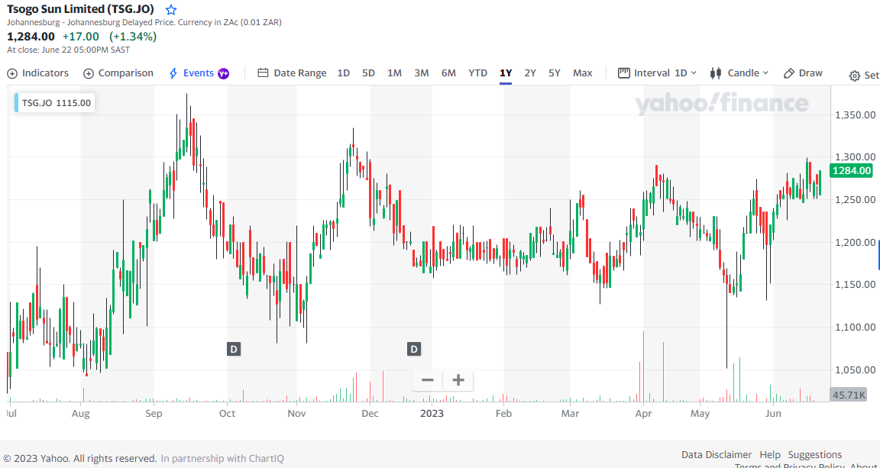Click the Tsogo Sun Limited (TSG.JO) title
880x468 pixels.
tap(80, 9)
